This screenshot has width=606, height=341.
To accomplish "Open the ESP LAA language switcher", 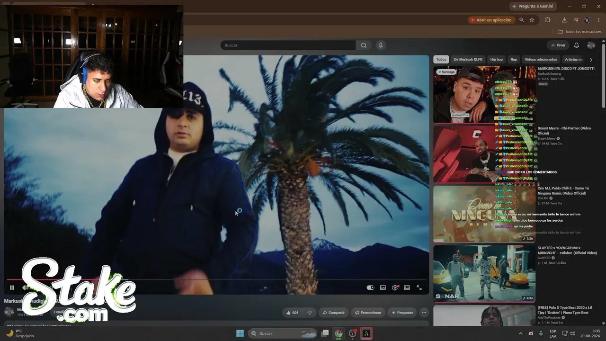I will point(553,333).
